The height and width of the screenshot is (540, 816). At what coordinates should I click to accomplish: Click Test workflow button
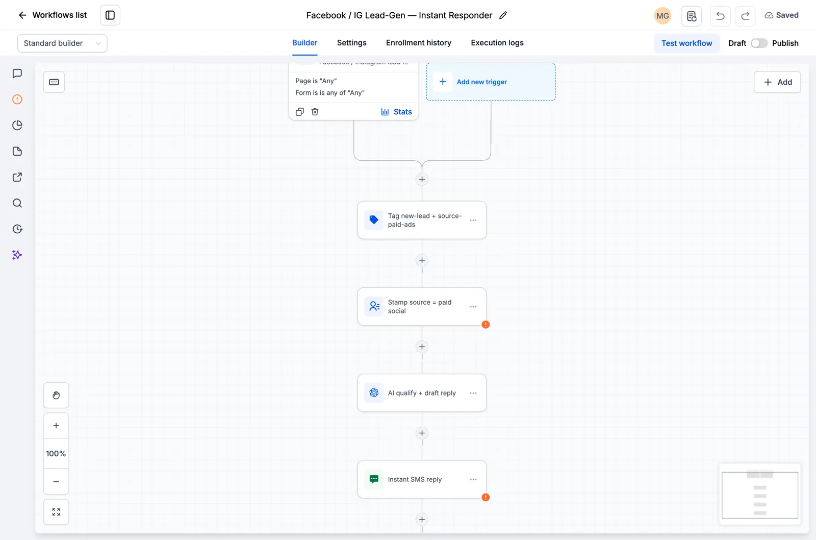(x=686, y=43)
